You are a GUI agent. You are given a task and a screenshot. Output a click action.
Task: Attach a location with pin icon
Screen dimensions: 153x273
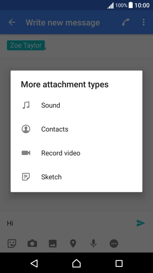click(x=73, y=244)
